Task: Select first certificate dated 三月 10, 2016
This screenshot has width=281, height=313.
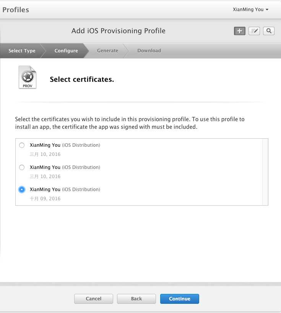Action: [x=22, y=145]
